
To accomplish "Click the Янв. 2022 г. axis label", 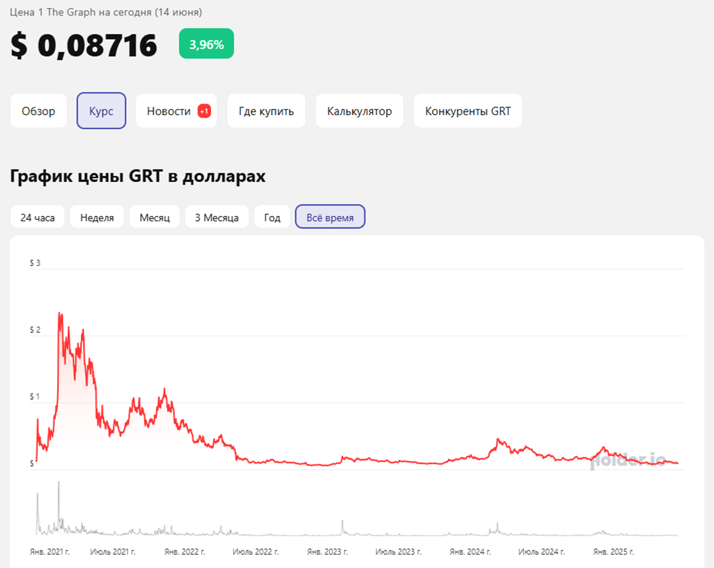I will point(185,552).
